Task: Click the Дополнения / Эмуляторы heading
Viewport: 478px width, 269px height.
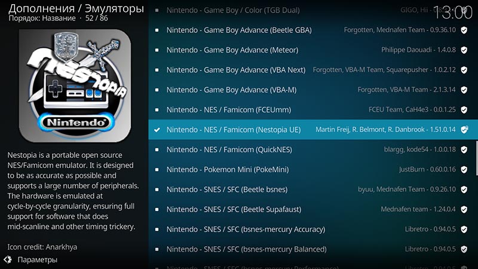Action: pos(76,8)
